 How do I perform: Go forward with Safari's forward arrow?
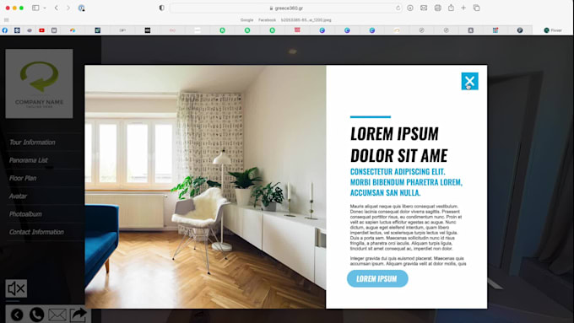pyautogui.click(x=68, y=8)
